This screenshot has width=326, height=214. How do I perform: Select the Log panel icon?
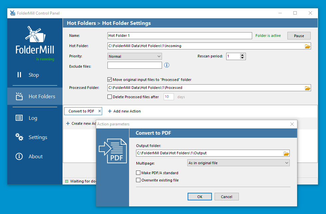19,118
